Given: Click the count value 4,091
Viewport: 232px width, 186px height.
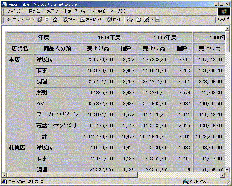Looking at the screenshot, I should pyautogui.click(x=184, y=82).
